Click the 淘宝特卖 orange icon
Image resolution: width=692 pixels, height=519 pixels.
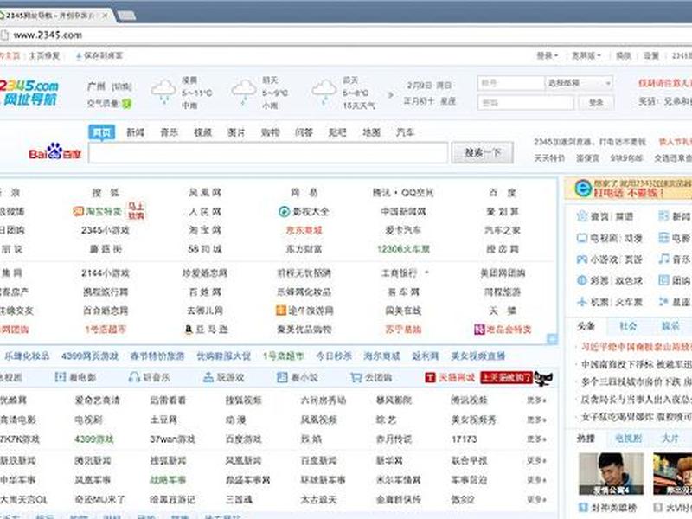pos(78,211)
